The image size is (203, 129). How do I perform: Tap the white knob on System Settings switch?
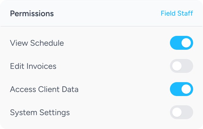pyautogui.click(x=177, y=112)
